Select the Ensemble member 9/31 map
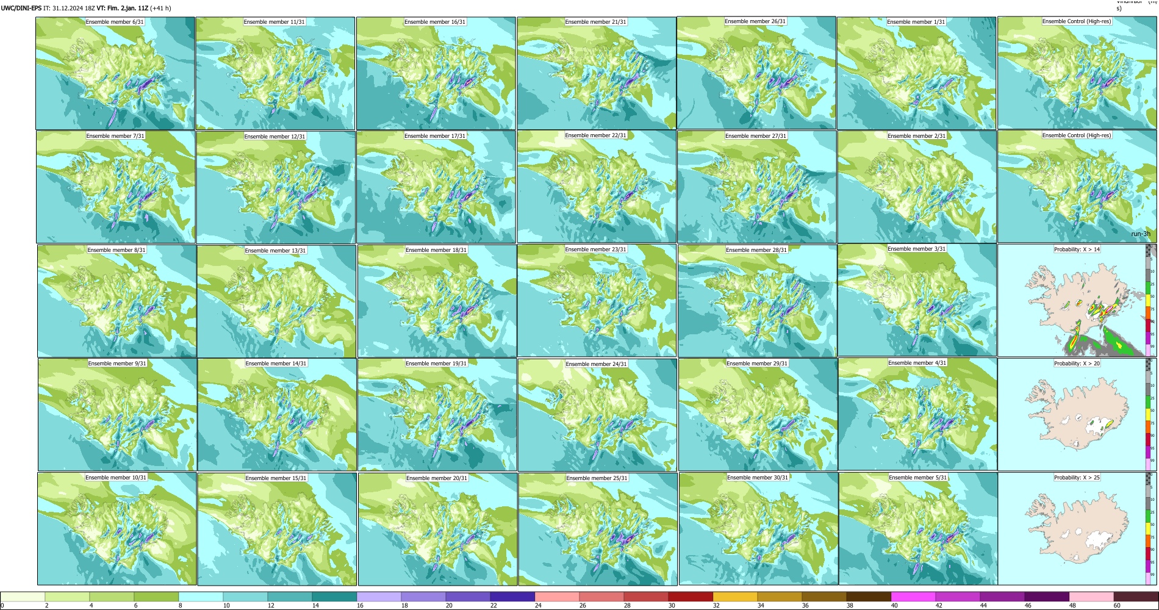The height and width of the screenshot is (610, 1159). tap(117, 415)
